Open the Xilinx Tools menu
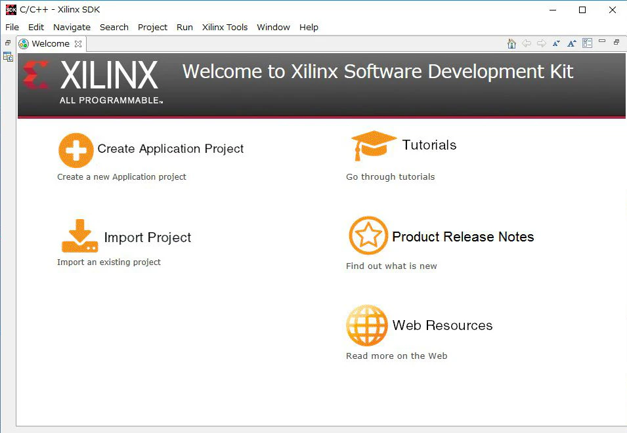627x433 pixels. [x=225, y=27]
